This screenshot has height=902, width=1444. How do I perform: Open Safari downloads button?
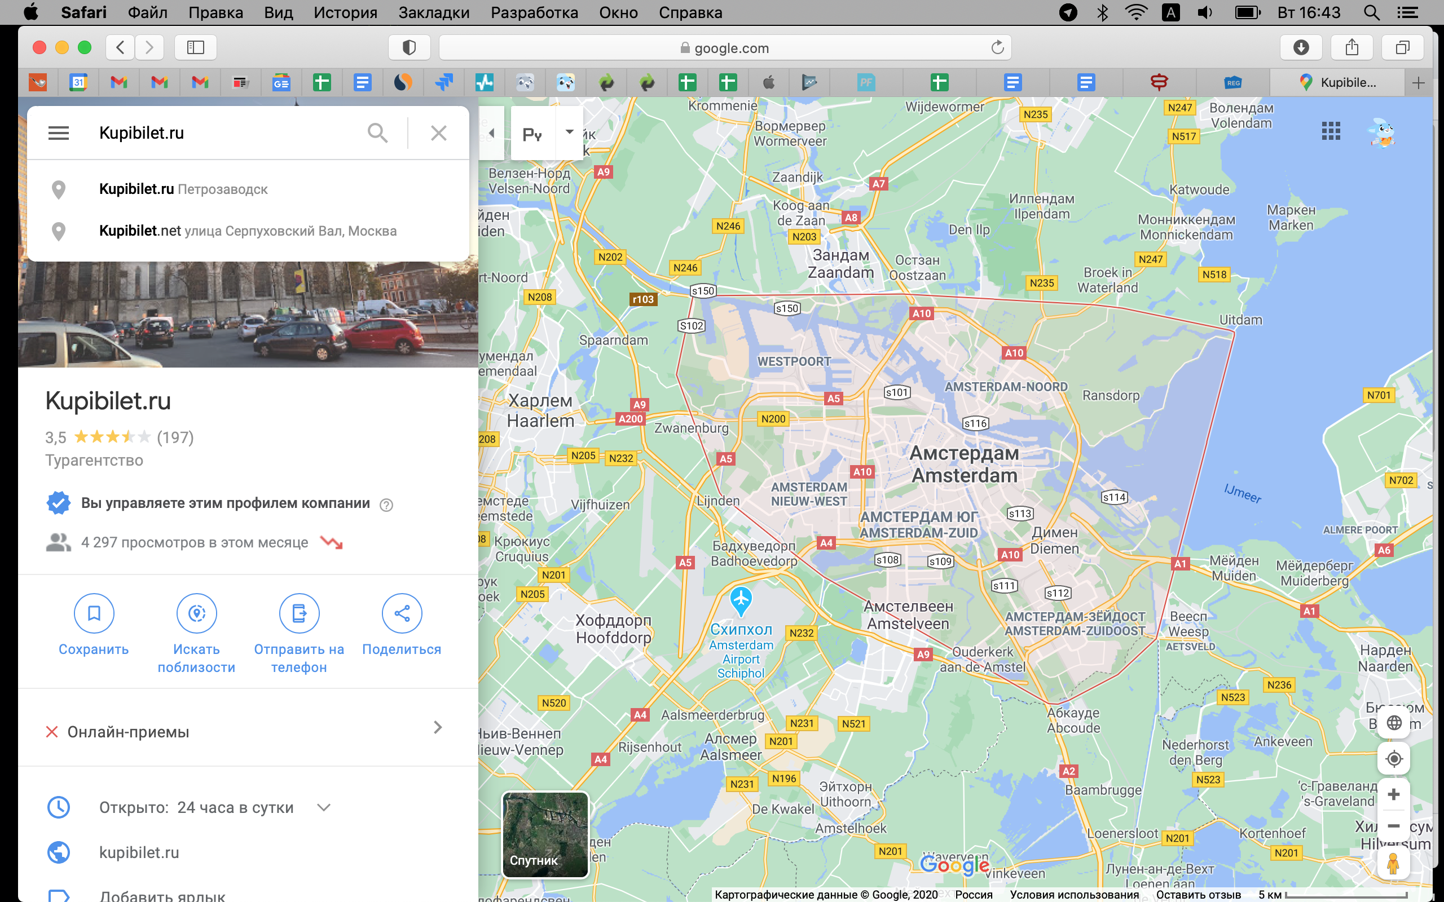point(1301,47)
